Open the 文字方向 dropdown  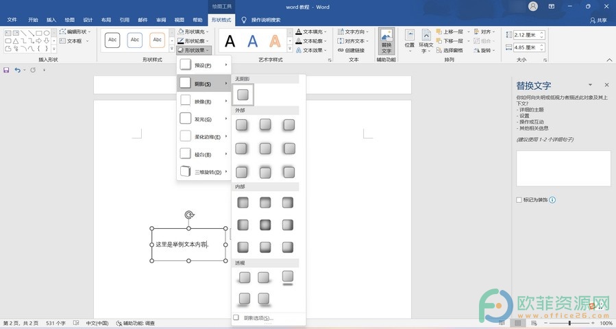[353, 32]
